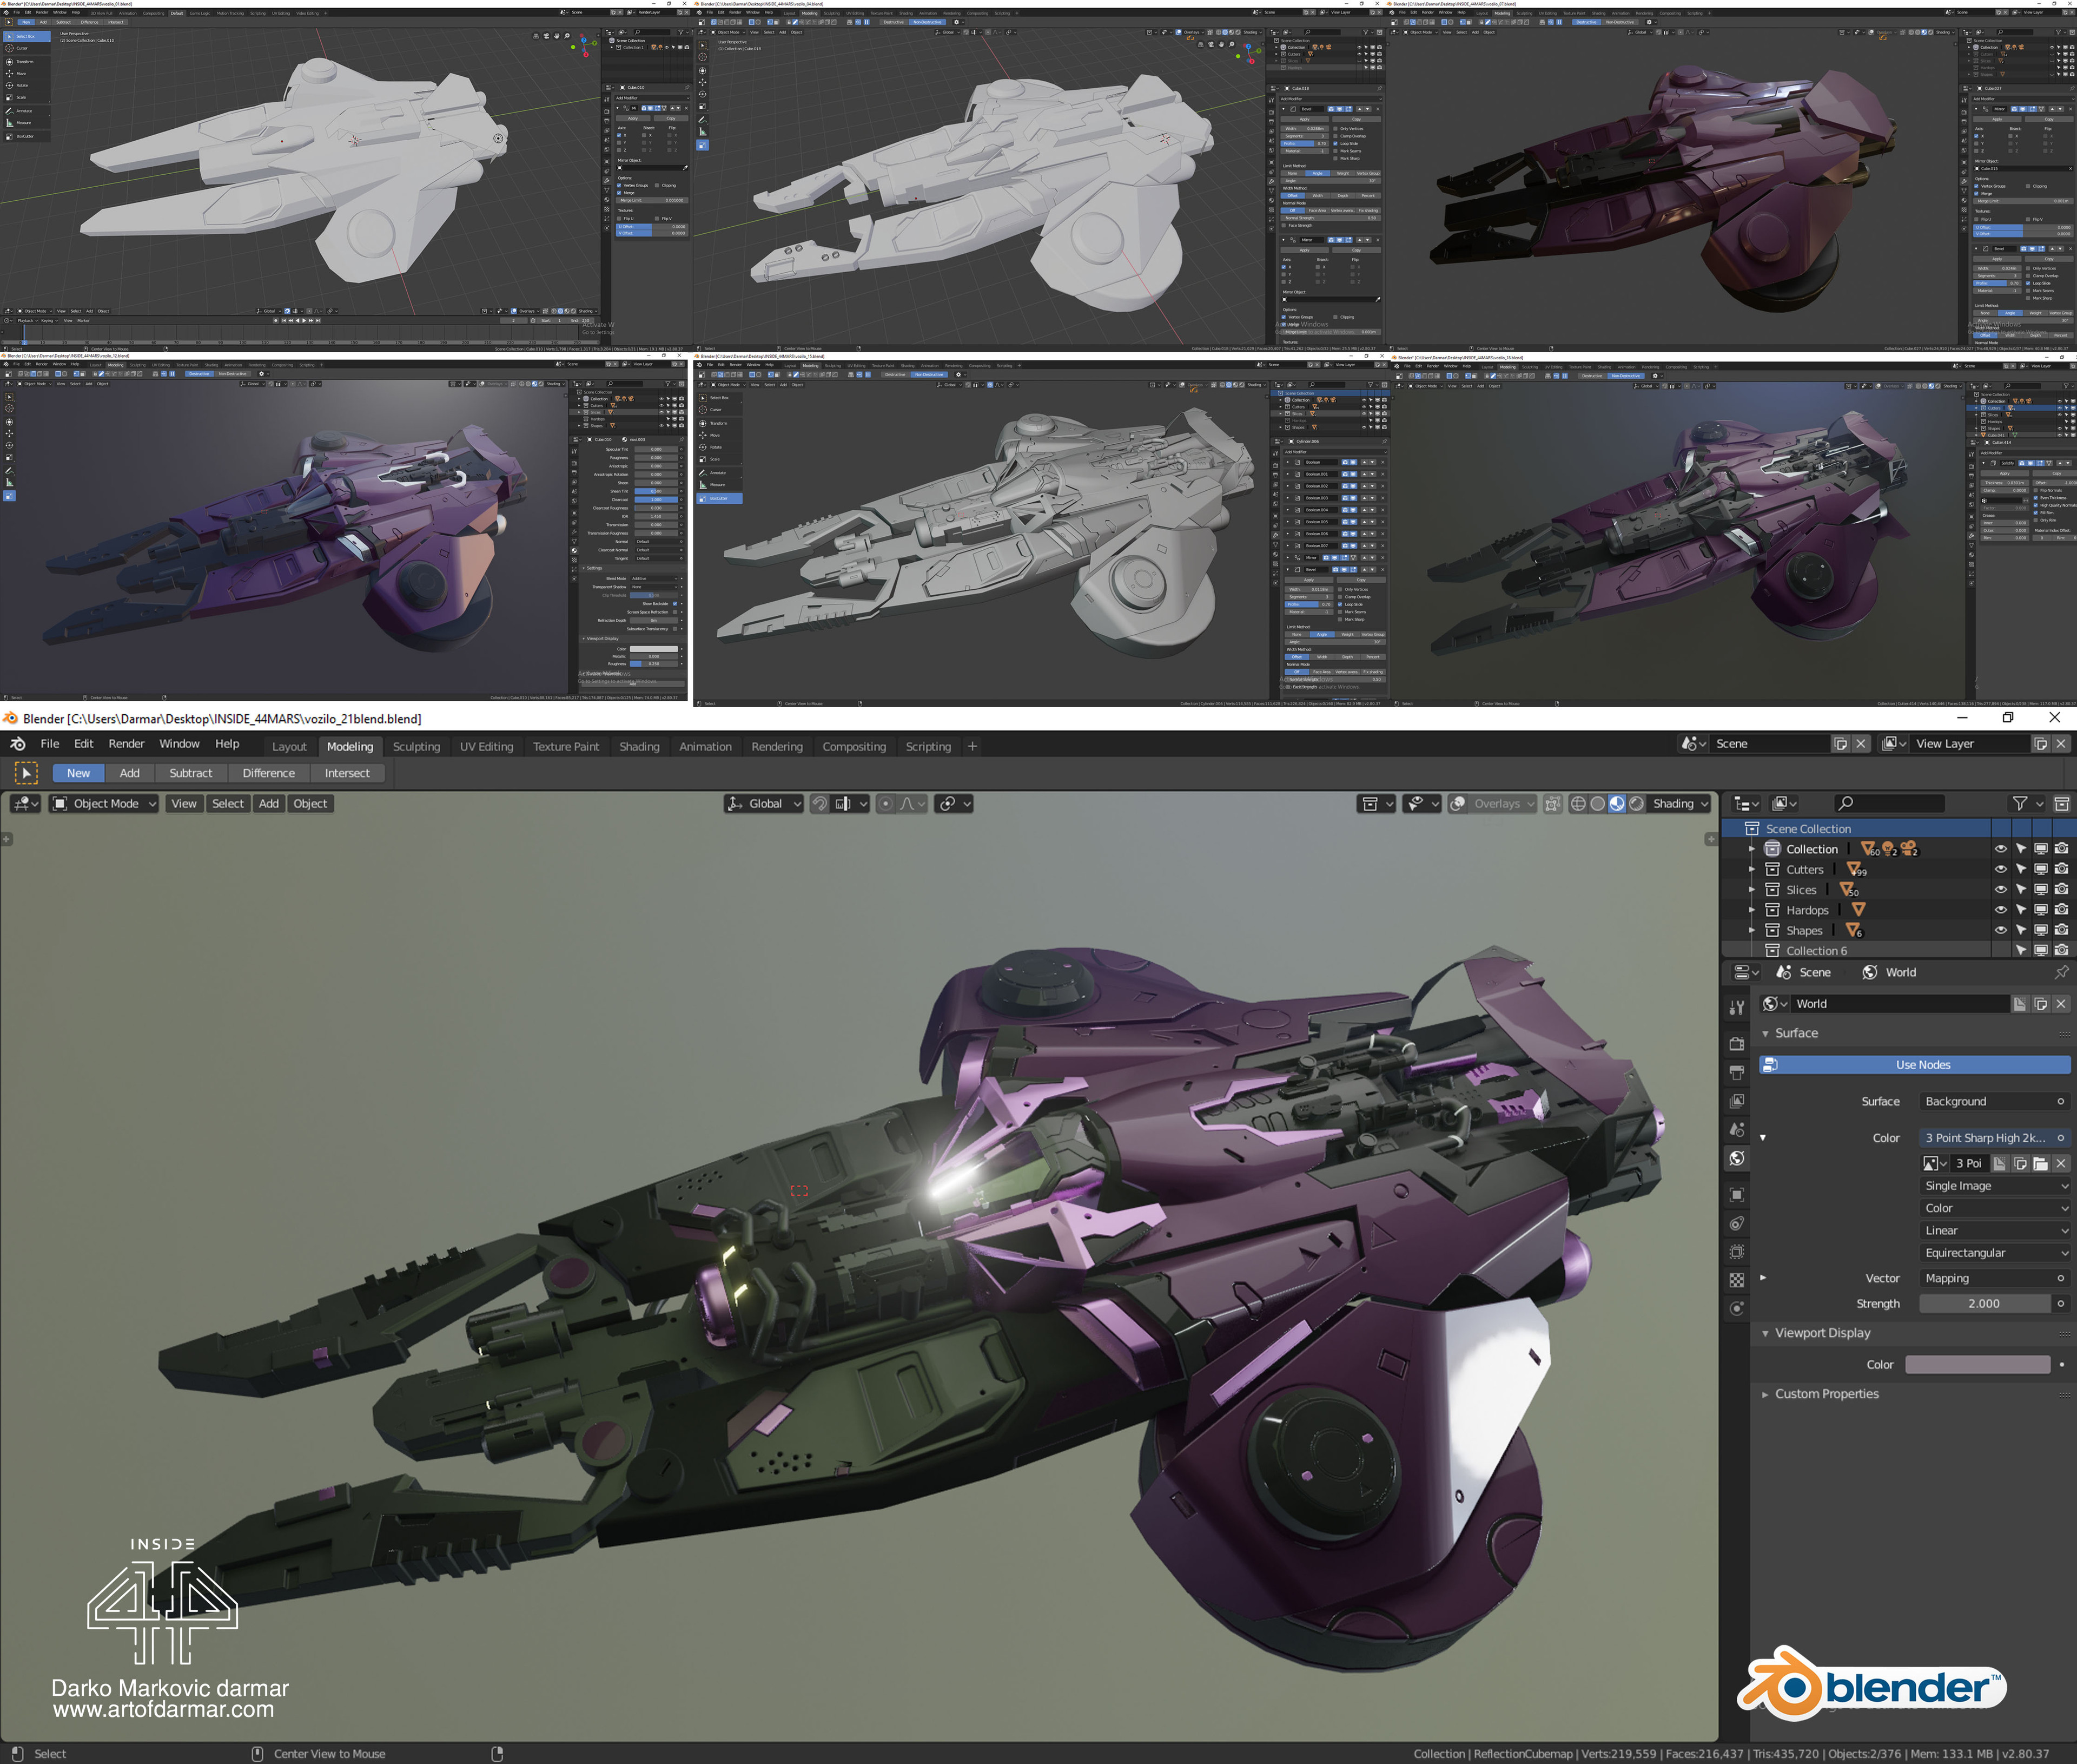Click the Subtract selection mode button

coord(191,773)
